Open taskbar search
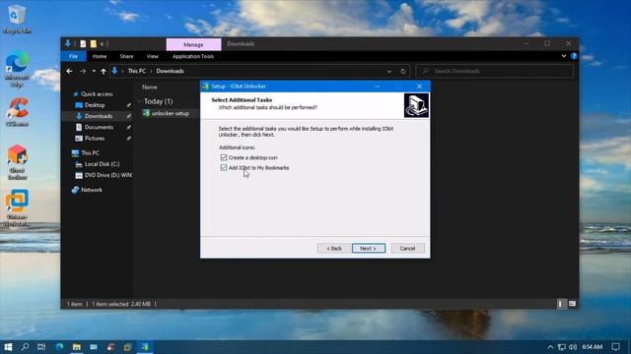This screenshot has width=631, height=354. coord(25,347)
